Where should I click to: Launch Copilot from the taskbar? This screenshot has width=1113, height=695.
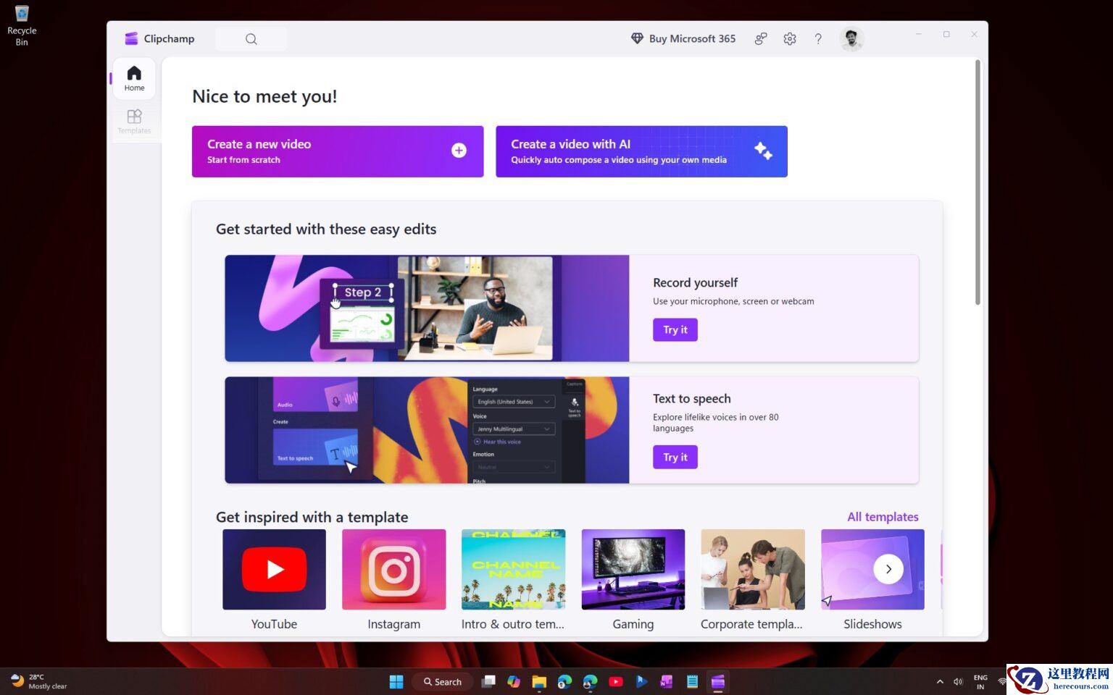pyautogui.click(x=514, y=681)
